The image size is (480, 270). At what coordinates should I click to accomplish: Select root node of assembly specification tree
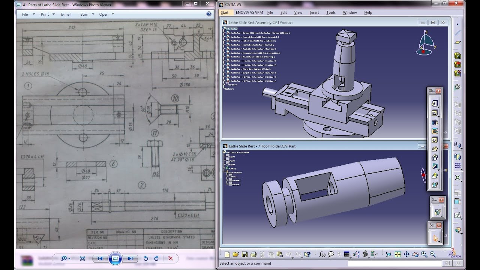[x=231, y=29]
